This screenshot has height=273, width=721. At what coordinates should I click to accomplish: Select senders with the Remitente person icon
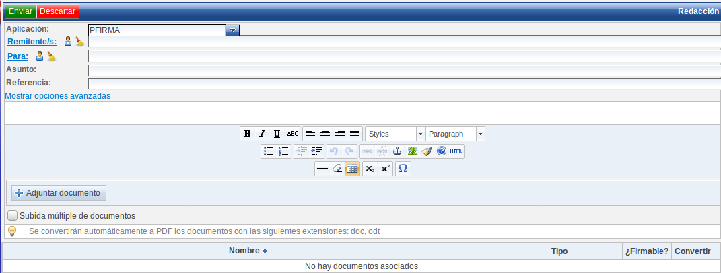[x=68, y=42]
